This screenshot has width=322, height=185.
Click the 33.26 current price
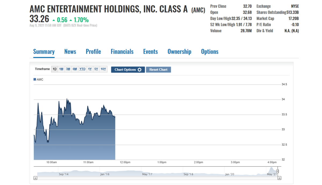(x=39, y=19)
